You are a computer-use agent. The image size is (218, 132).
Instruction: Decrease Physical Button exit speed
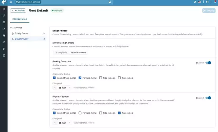point(55,123)
